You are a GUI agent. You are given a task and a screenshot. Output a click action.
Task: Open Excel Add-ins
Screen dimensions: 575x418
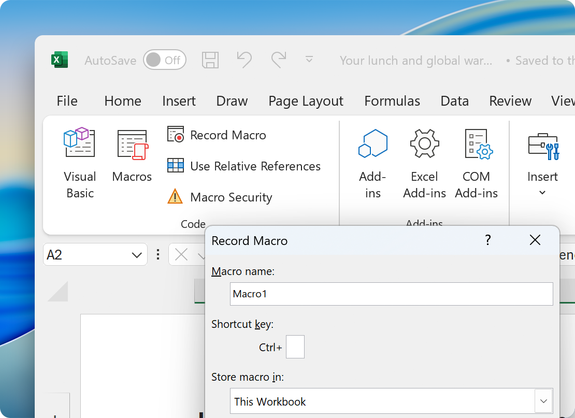coord(424,163)
